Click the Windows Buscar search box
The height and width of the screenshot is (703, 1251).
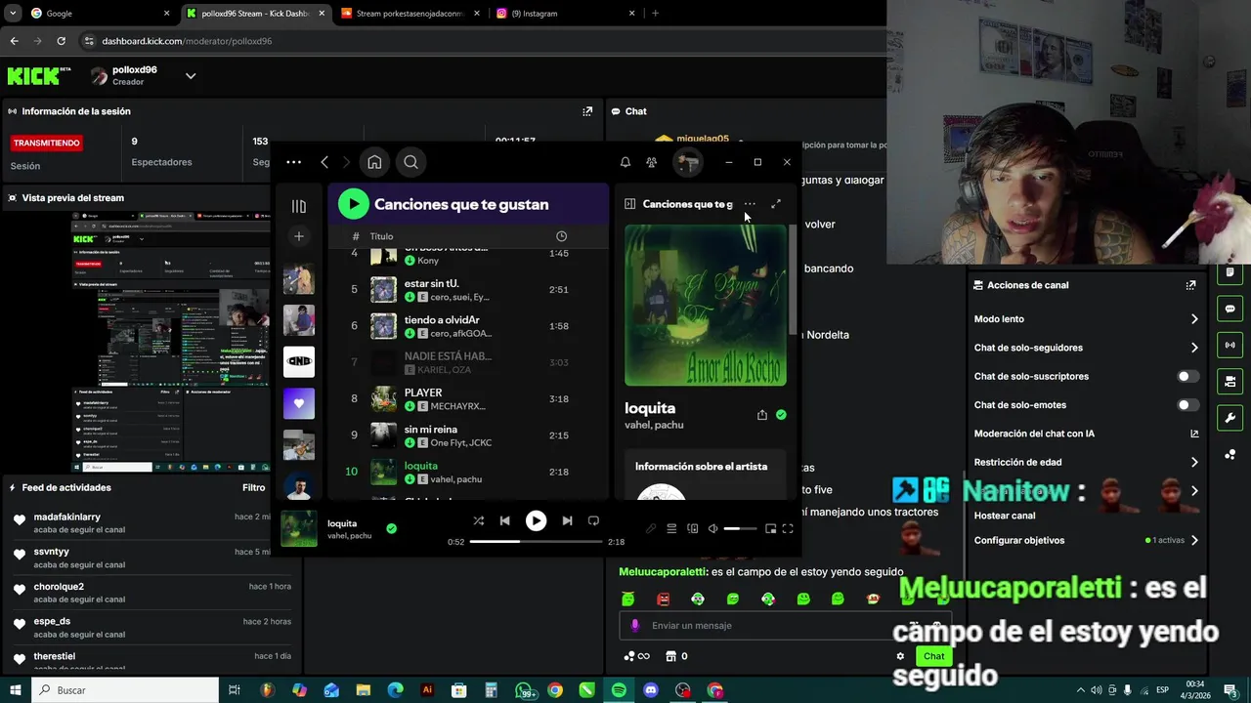(125, 690)
